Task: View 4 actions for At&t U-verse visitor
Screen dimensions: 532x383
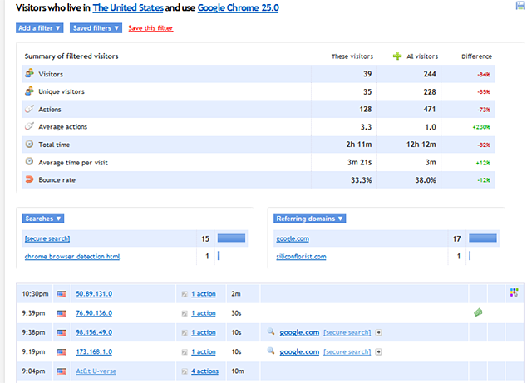Action: tap(204, 371)
